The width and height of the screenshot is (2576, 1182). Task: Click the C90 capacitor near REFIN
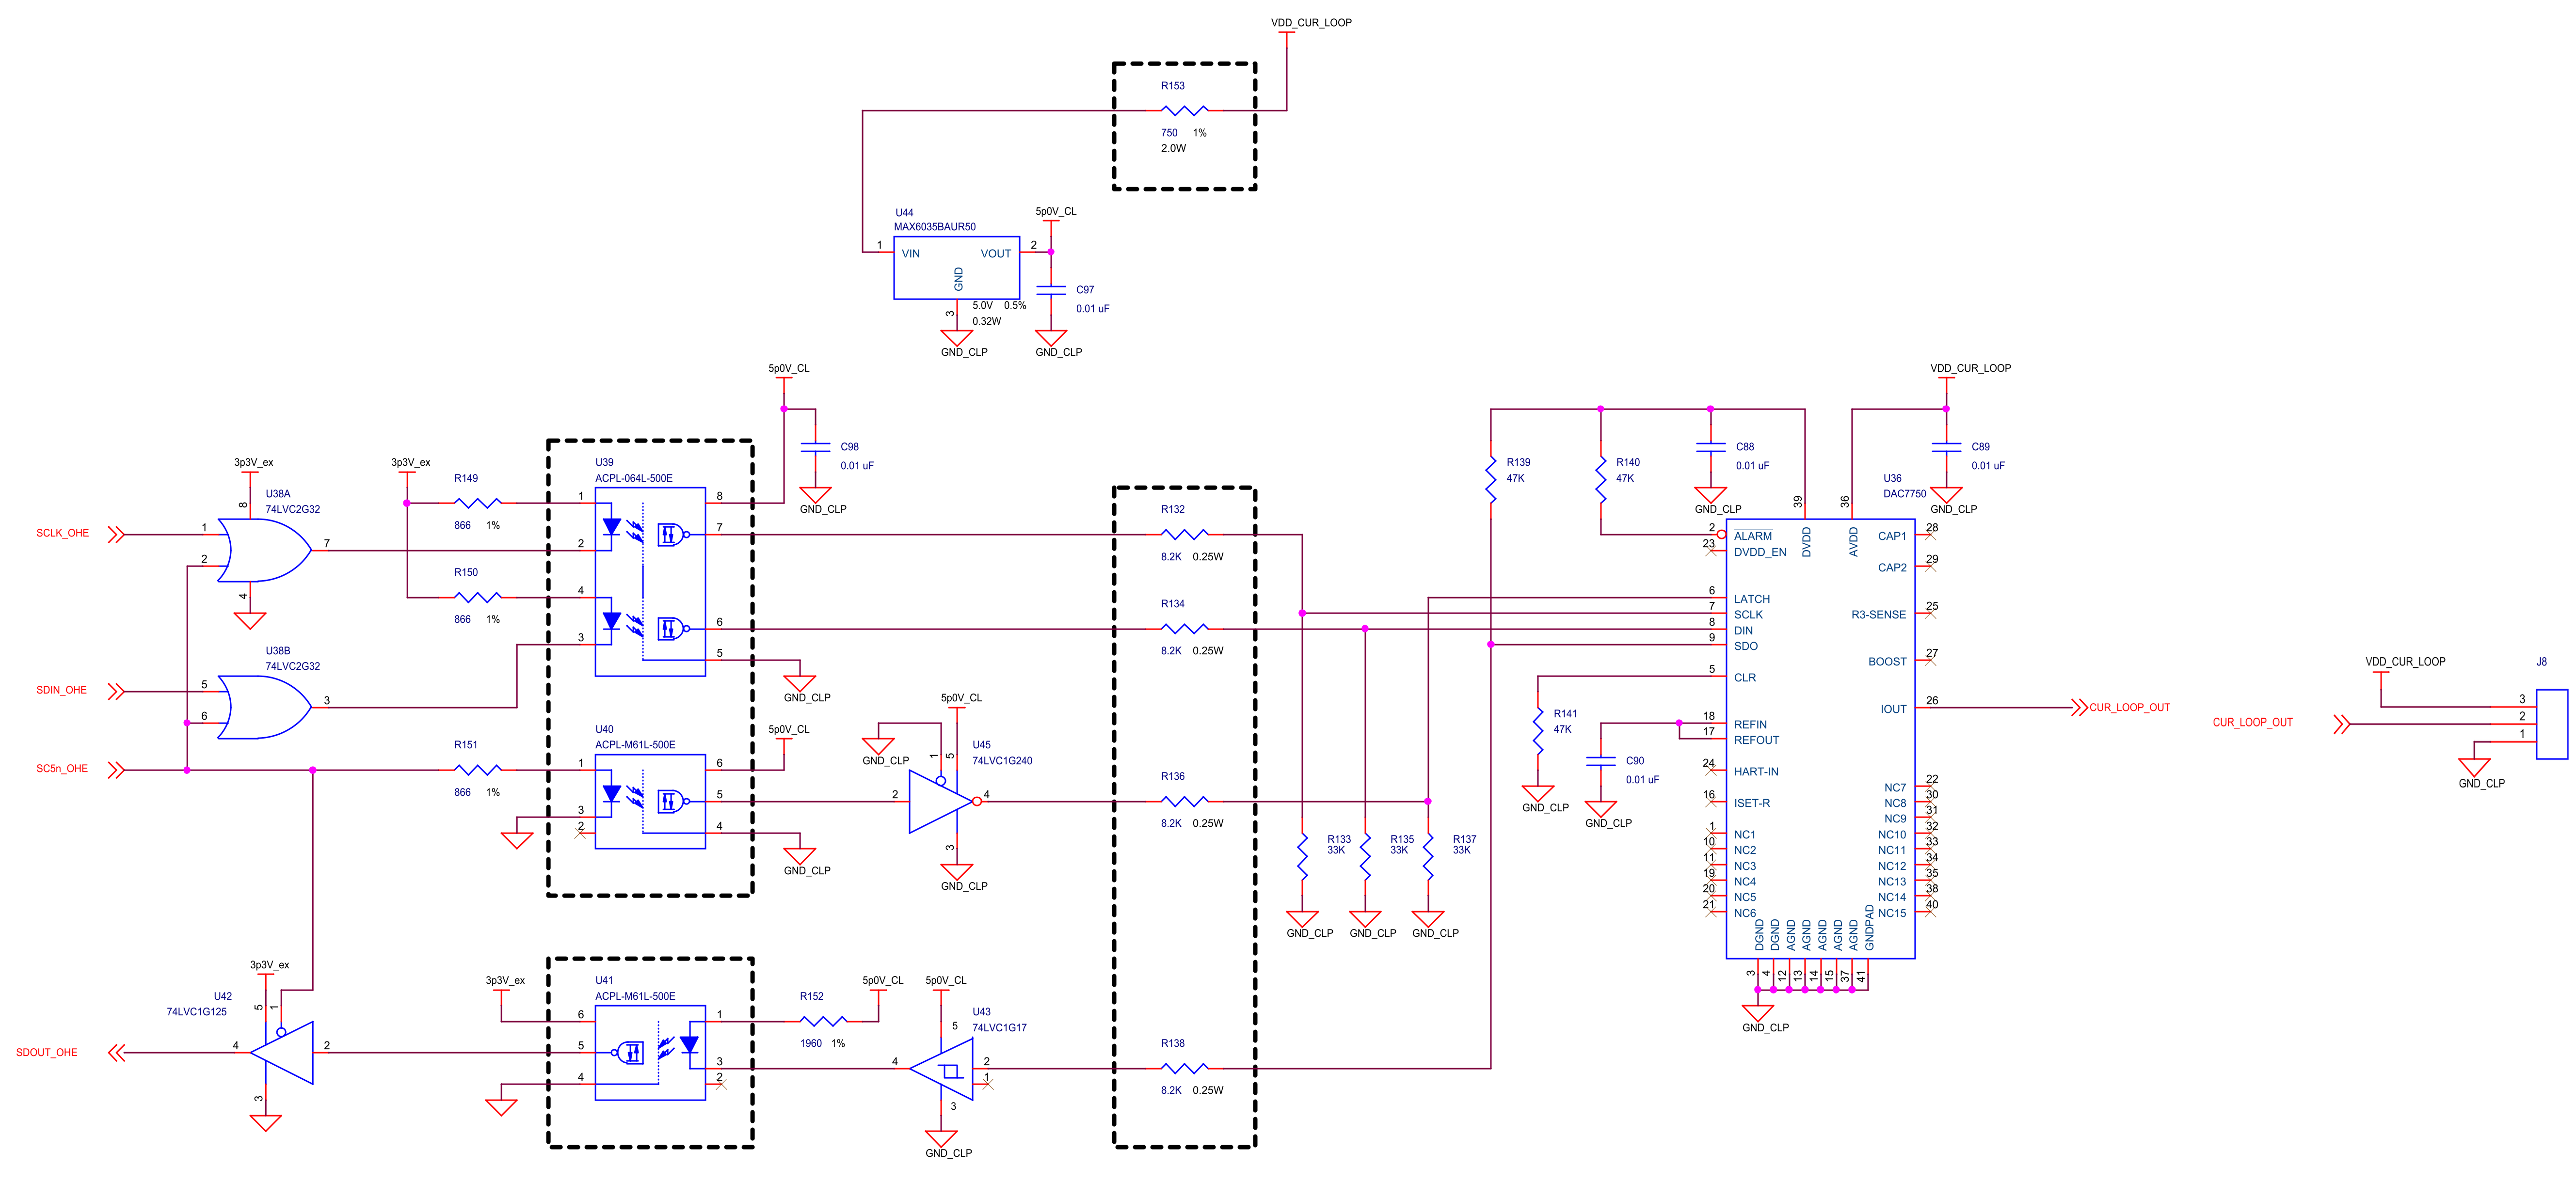(x=1601, y=761)
